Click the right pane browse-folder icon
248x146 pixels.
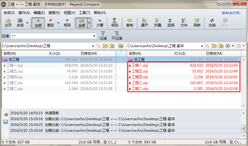coord(214,46)
